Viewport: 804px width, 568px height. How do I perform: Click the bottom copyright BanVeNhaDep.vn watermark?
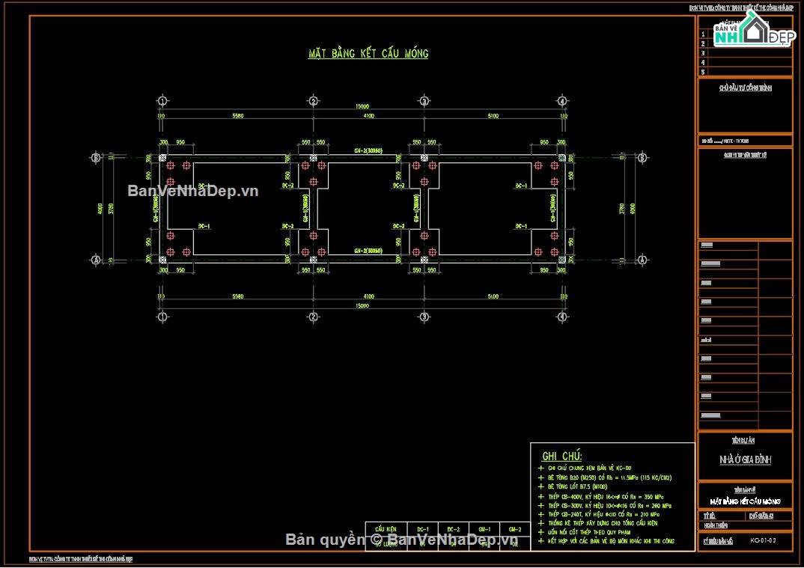402,540
